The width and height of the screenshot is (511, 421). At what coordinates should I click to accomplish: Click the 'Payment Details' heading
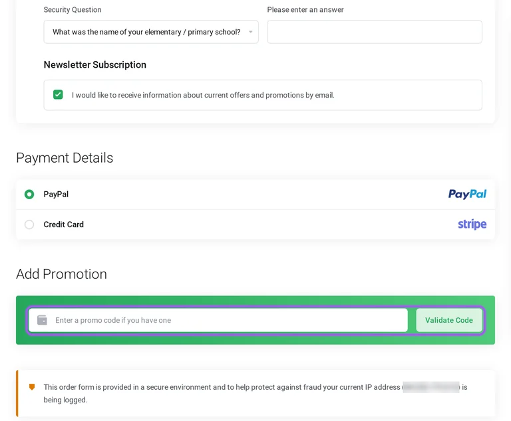65,158
